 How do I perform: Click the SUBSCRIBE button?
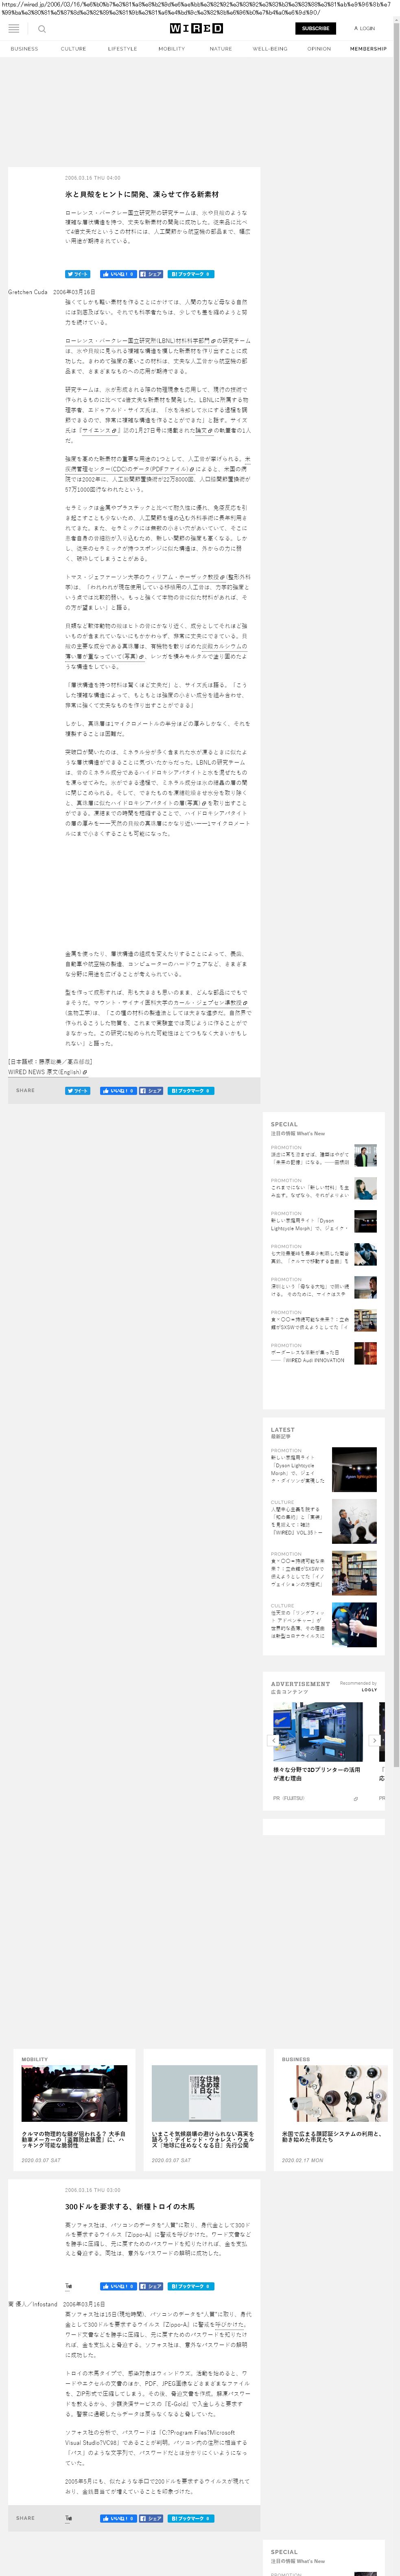pyautogui.click(x=316, y=29)
